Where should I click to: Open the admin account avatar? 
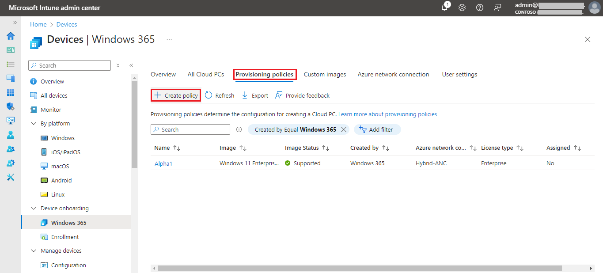pyautogui.click(x=595, y=8)
